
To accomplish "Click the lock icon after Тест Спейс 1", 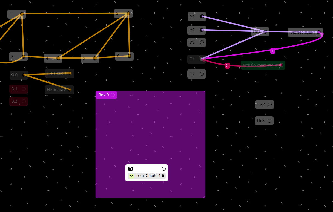I will pyautogui.click(x=163, y=176).
